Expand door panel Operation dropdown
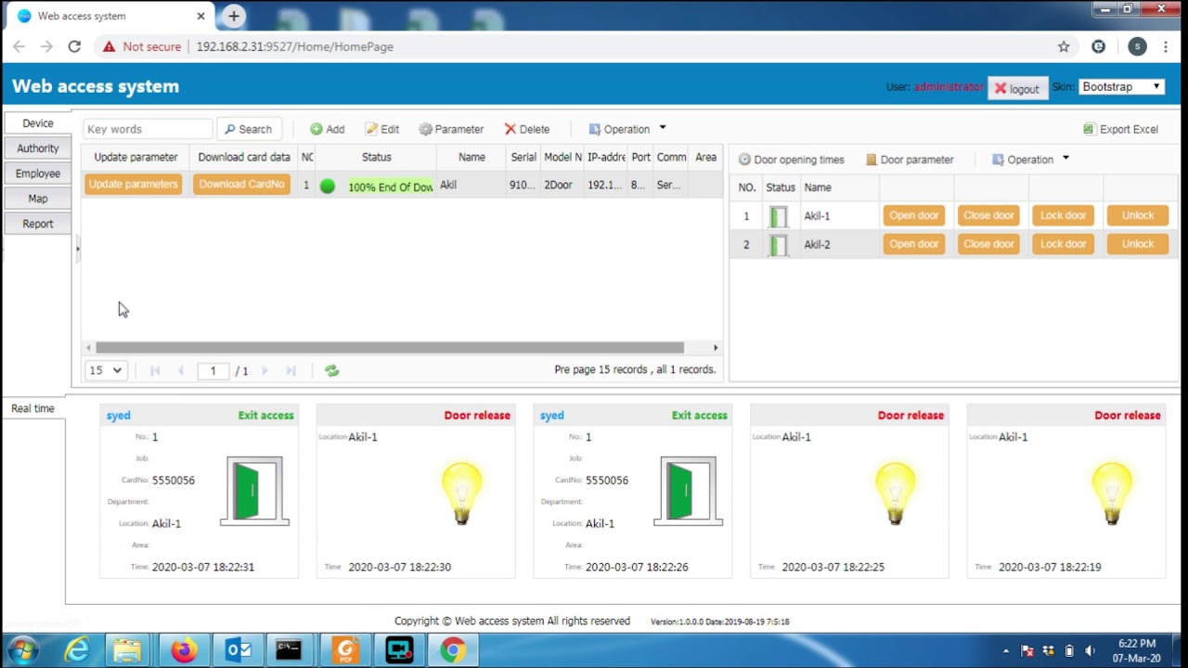 click(1031, 160)
